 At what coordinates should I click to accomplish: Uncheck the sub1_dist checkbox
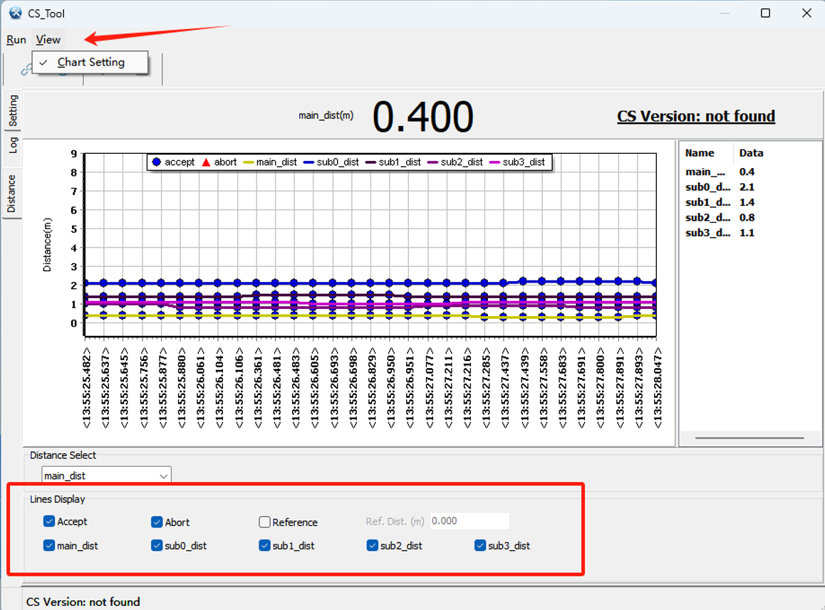[x=264, y=545]
